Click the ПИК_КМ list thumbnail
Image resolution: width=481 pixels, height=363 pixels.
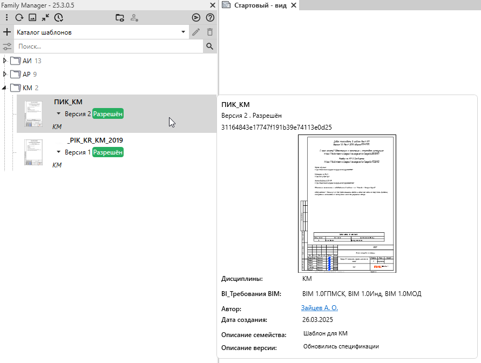click(33, 114)
